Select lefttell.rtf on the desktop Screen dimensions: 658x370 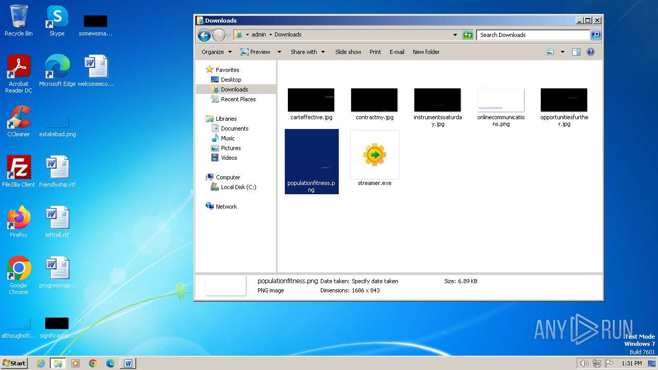tap(57, 221)
